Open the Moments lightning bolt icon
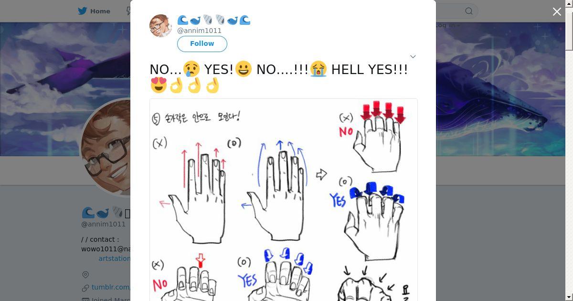Image resolution: width=573 pixels, height=301 pixels. (128, 11)
